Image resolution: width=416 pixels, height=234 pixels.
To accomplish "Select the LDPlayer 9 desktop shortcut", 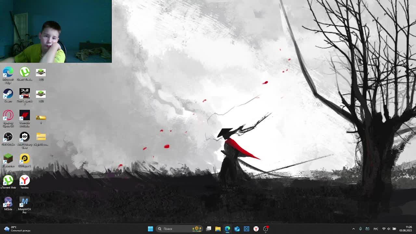I will pos(24,161).
